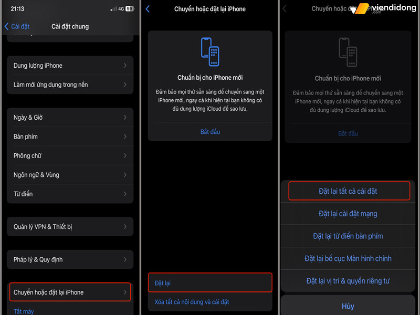This screenshot has height=315, width=420.
Task: Tap chevron on Ngày & Giờ row
Action: point(125,117)
